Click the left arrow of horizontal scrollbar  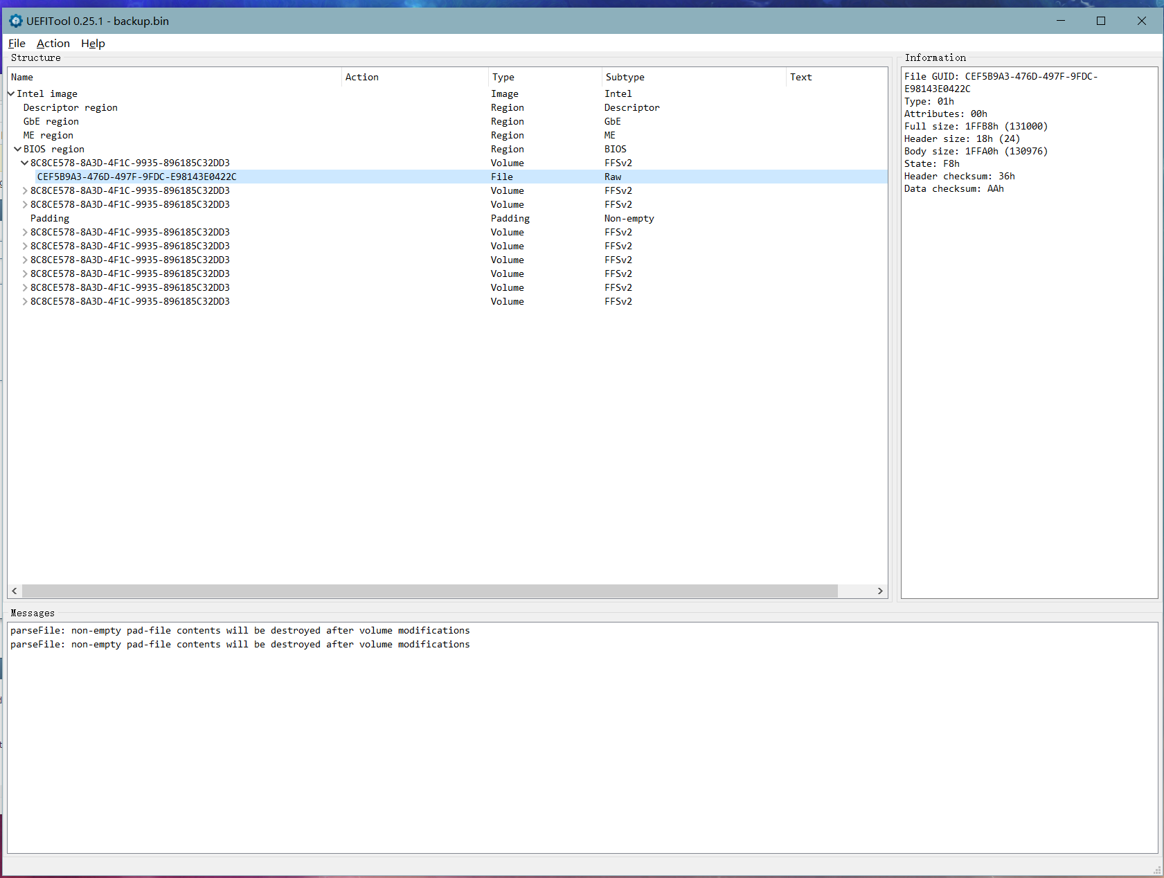coord(15,591)
